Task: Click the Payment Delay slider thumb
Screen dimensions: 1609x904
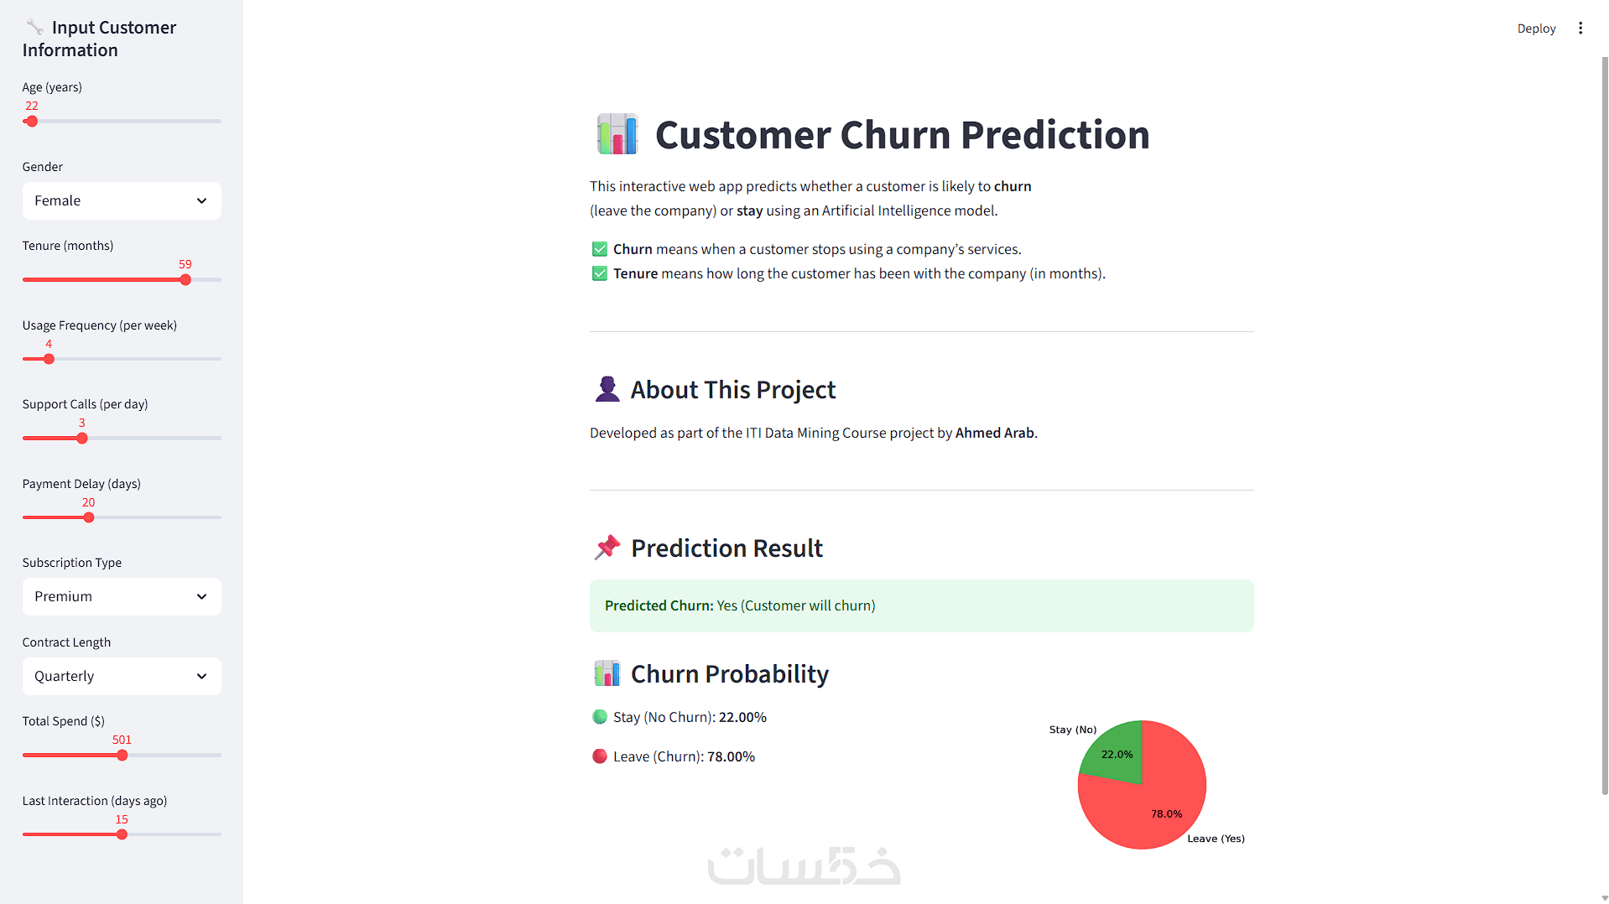Action: click(89, 518)
